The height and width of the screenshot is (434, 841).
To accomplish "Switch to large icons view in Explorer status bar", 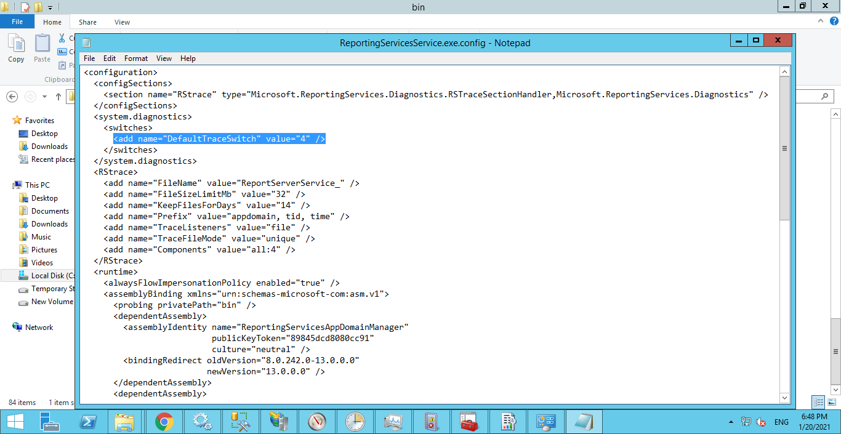I will tap(832, 402).
